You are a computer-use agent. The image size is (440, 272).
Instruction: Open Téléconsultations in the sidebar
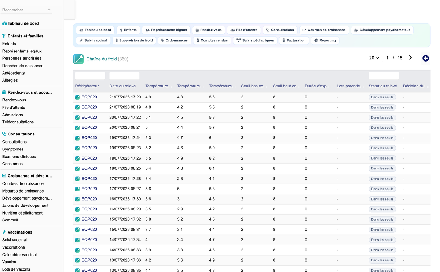click(18, 122)
